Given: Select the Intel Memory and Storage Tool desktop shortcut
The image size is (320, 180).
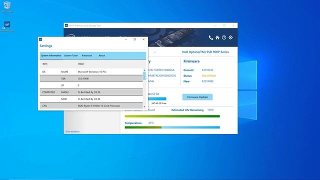Looking at the screenshot, I should [7, 26].
